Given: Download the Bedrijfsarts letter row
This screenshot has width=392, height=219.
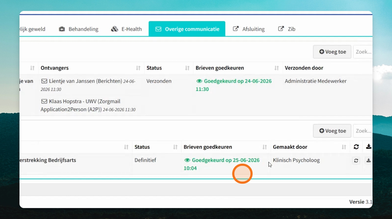Looking at the screenshot, I should click(369, 160).
